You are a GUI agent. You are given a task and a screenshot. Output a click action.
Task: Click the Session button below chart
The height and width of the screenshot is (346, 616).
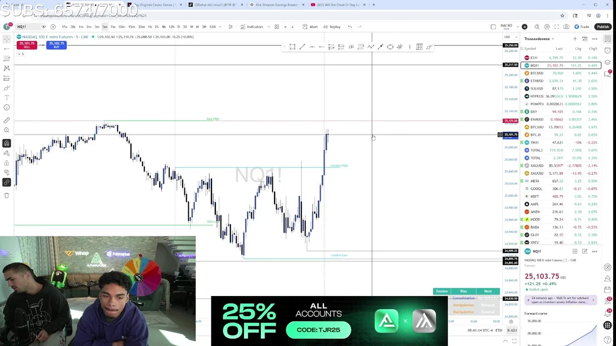click(441, 291)
